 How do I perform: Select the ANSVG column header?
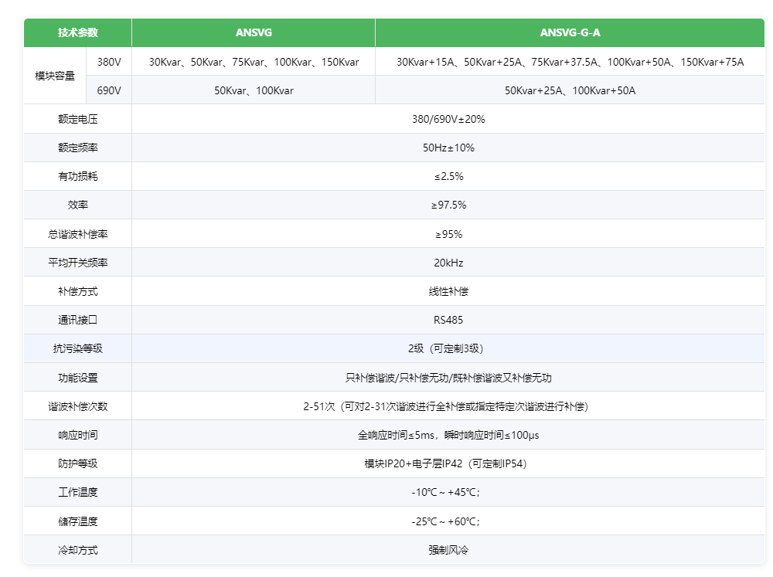coord(254,32)
